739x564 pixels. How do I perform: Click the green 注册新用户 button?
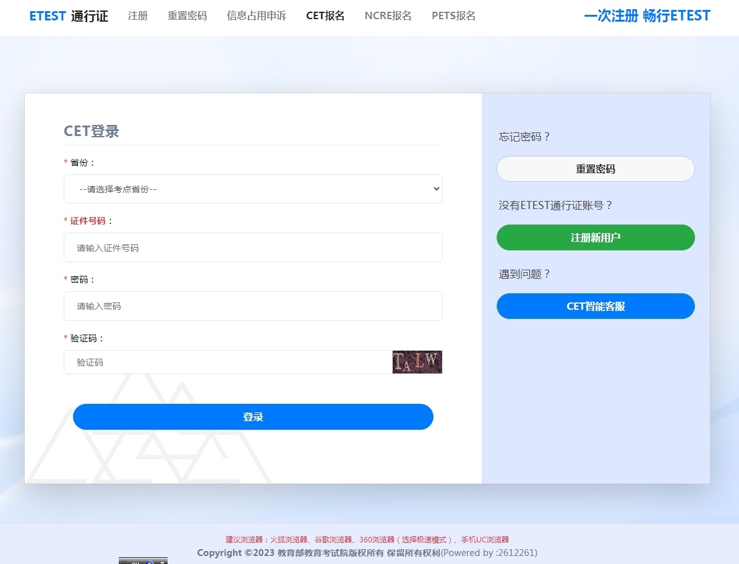click(x=596, y=237)
